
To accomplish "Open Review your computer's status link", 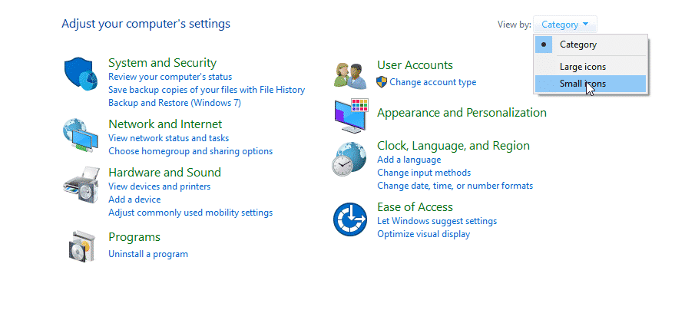I will [170, 77].
